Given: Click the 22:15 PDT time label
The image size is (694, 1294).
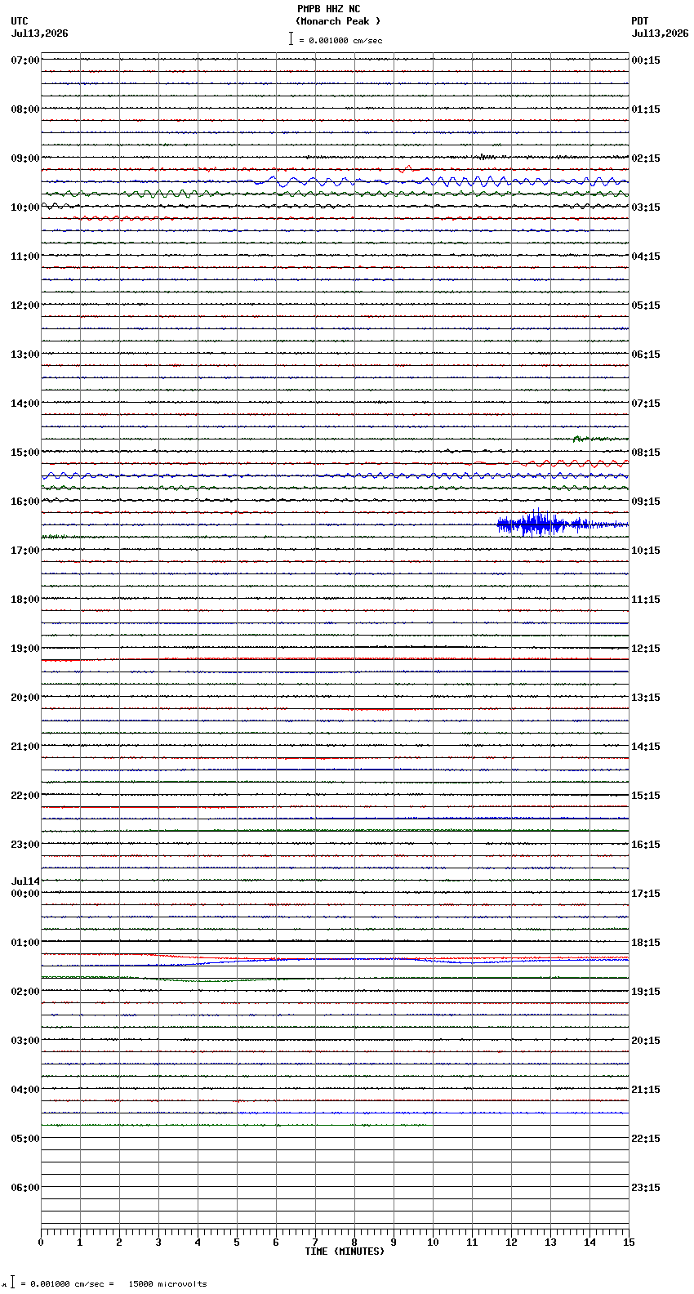Looking at the screenshot, I should 646,1139.
